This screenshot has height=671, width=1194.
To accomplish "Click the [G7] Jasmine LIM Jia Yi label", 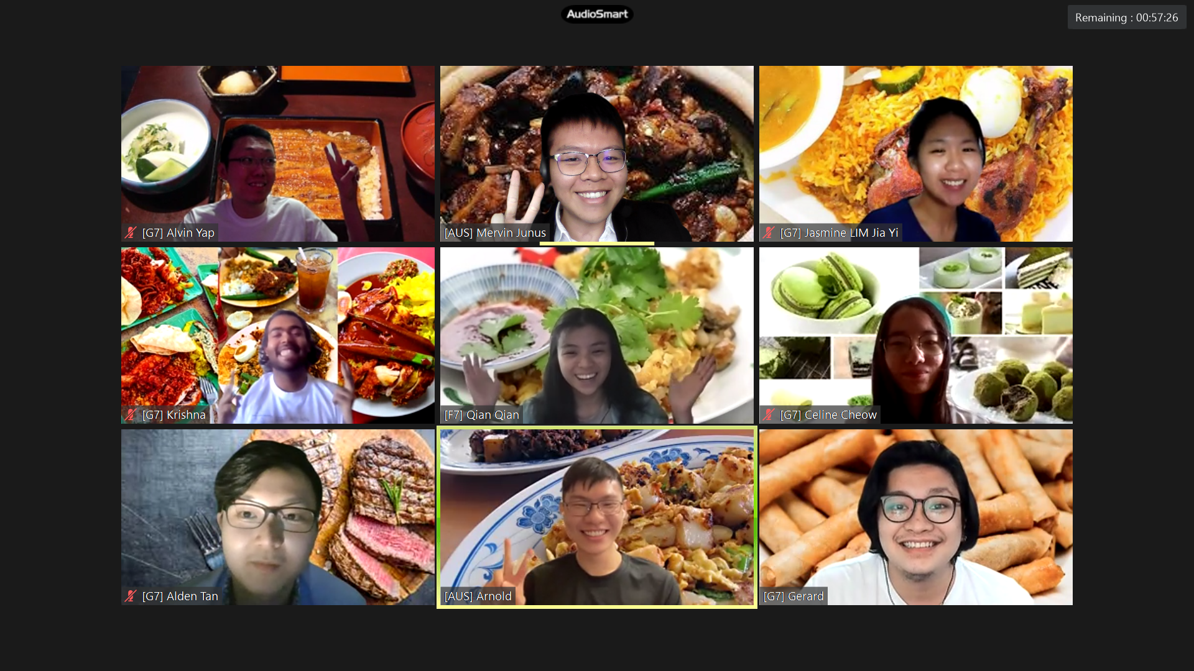I will (x=839, y=233).
